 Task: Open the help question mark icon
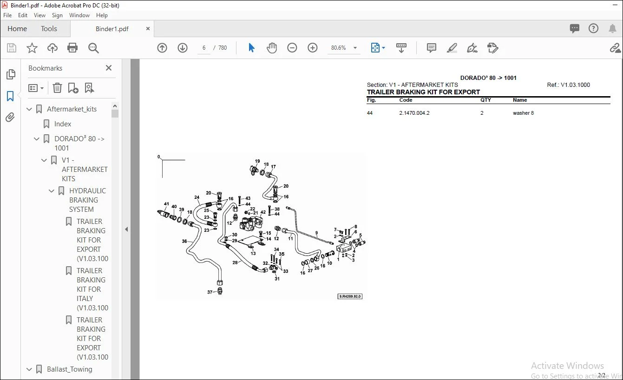(x=593, y=28)
